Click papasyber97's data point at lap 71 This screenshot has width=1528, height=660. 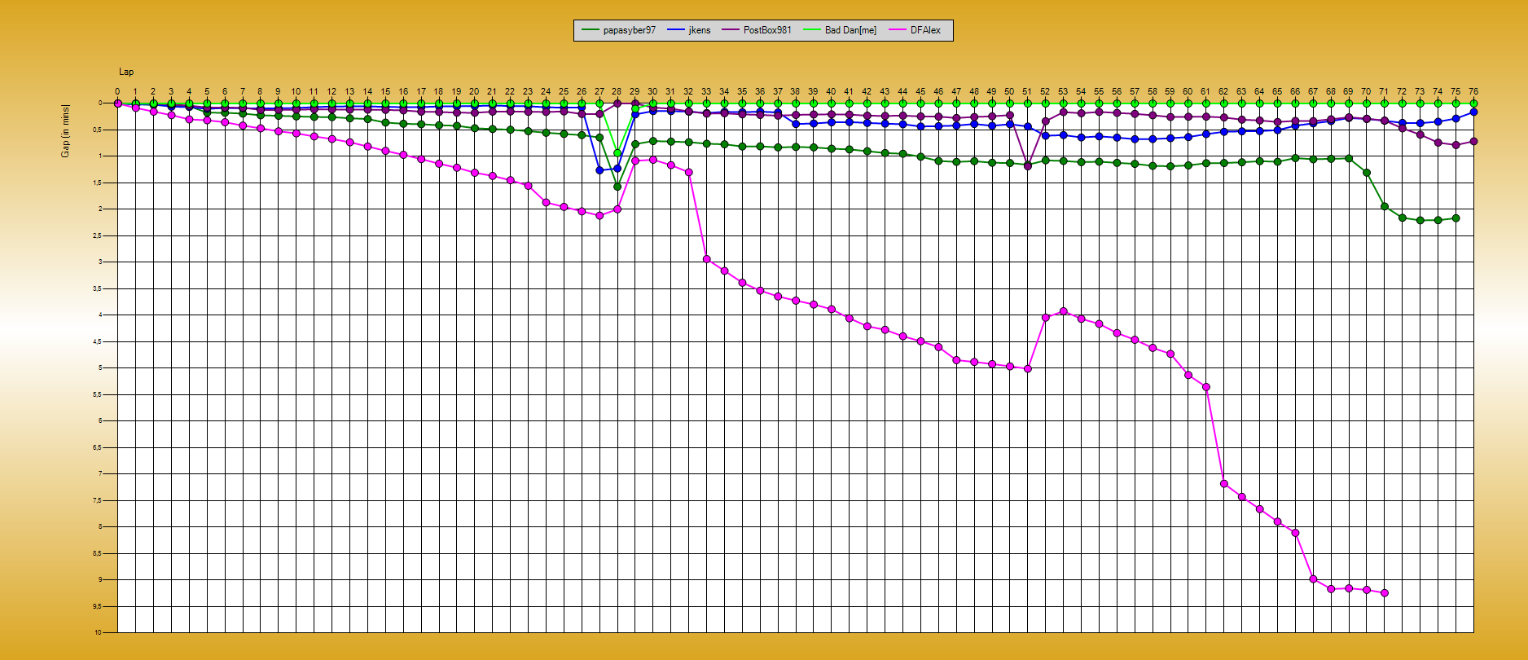pyautogui.click(x=1384, y=207)
